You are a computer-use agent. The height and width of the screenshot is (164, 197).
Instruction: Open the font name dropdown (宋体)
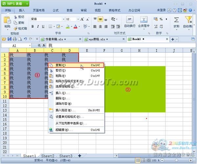click(x=64, y=19)
